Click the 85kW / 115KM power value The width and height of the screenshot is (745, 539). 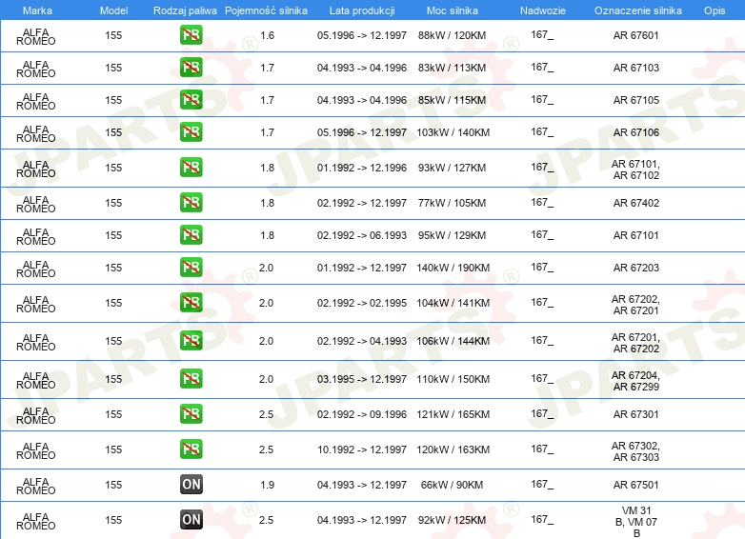pyautogui.click(x=452, y=100)
